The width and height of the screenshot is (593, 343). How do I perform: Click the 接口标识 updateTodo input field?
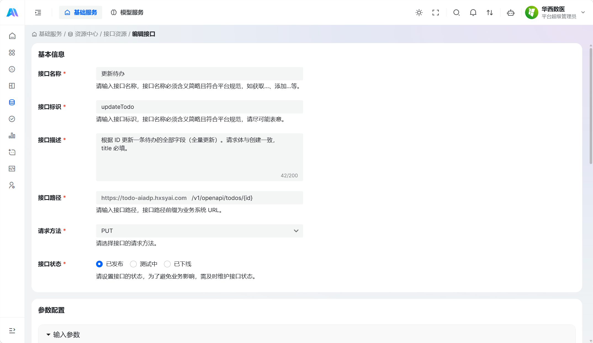[200, 107]
